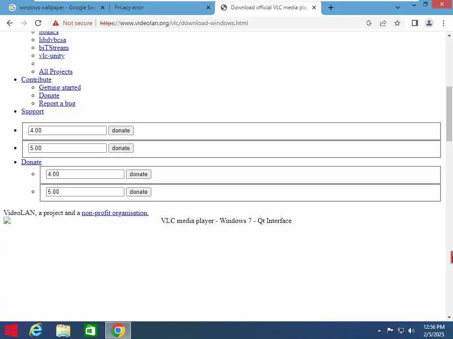Click the address bar URL field
The height and width of the screenshot is (339, 453).
174,23
